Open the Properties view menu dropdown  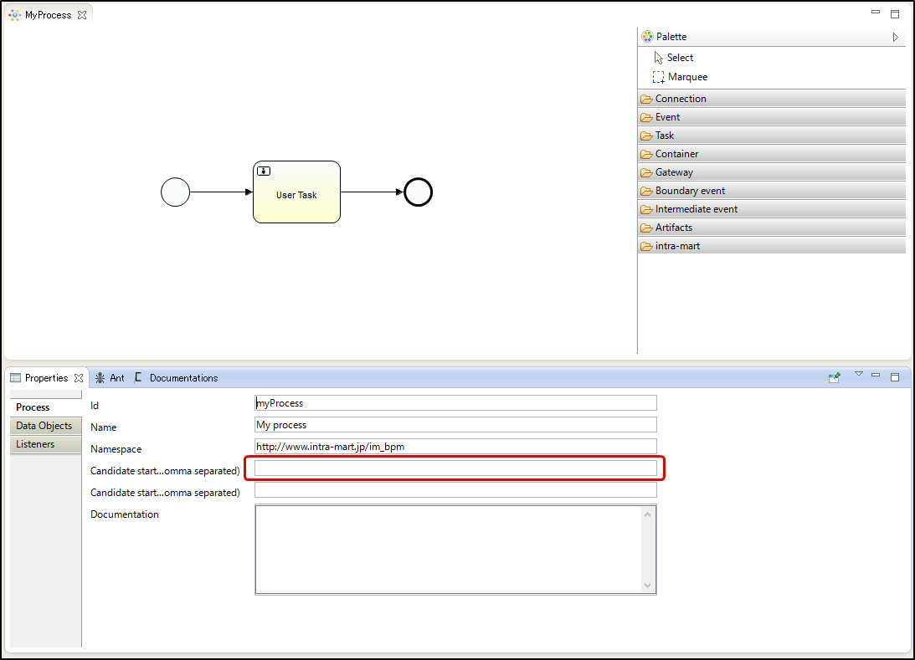(x=858, y=374)
